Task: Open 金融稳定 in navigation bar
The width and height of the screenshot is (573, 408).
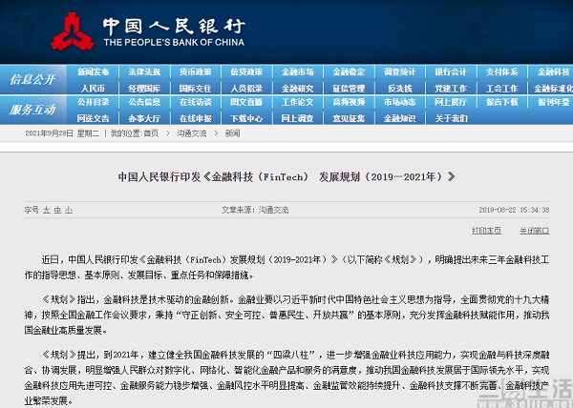Action: pyautogui.click(x=349, y=71)
